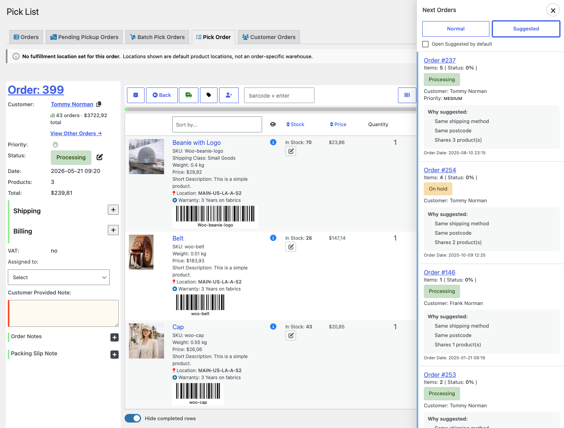Open the Orders tab

pos(26,37)
